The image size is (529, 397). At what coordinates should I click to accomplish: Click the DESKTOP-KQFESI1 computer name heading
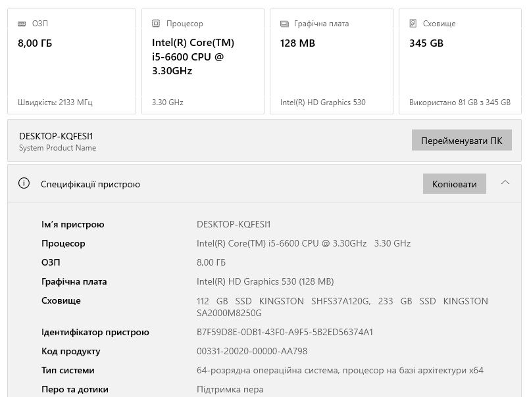click(x=56, y=136)
